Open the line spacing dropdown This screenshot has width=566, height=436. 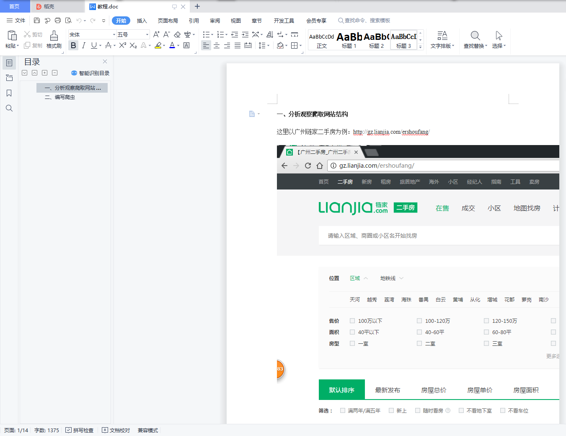[264, 45]
